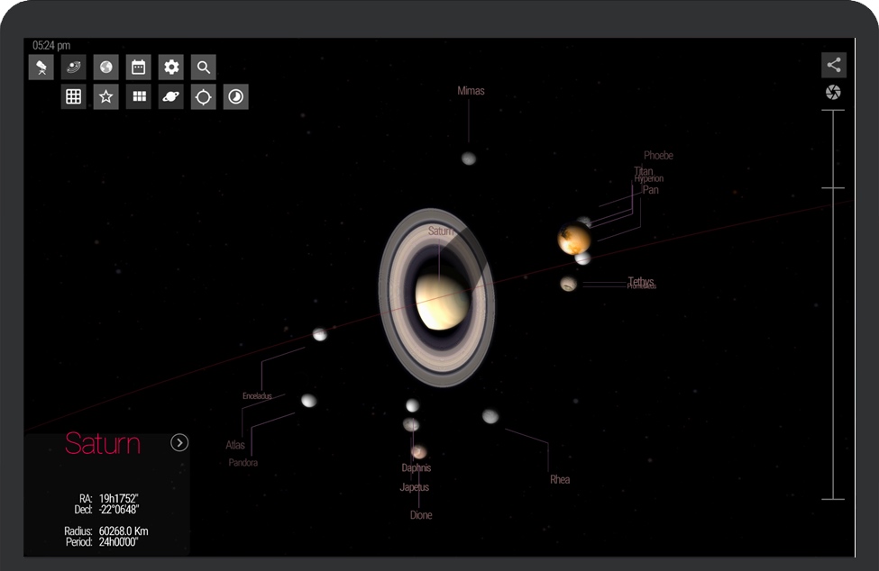
Task: Open the calendar date picker
Action: pyautogui.click(x=139, y=68)
